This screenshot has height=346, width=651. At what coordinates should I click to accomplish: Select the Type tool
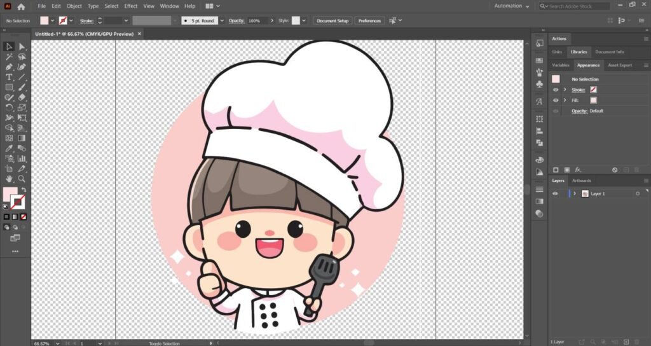9,77
